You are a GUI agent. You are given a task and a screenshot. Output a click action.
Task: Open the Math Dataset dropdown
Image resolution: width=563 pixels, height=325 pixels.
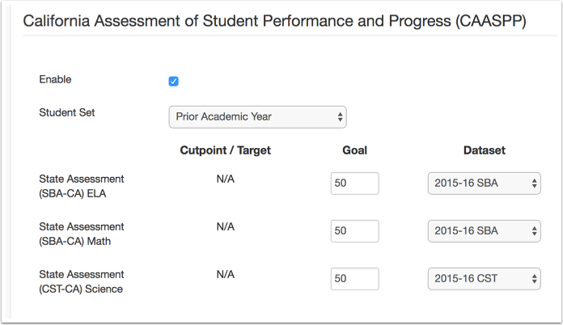pos(484,231)
